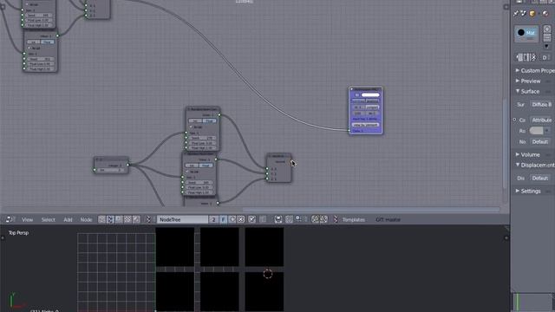This screenshot has width=555, height=312.
Task: Click the user count 2 button
Action: (213, 219)
